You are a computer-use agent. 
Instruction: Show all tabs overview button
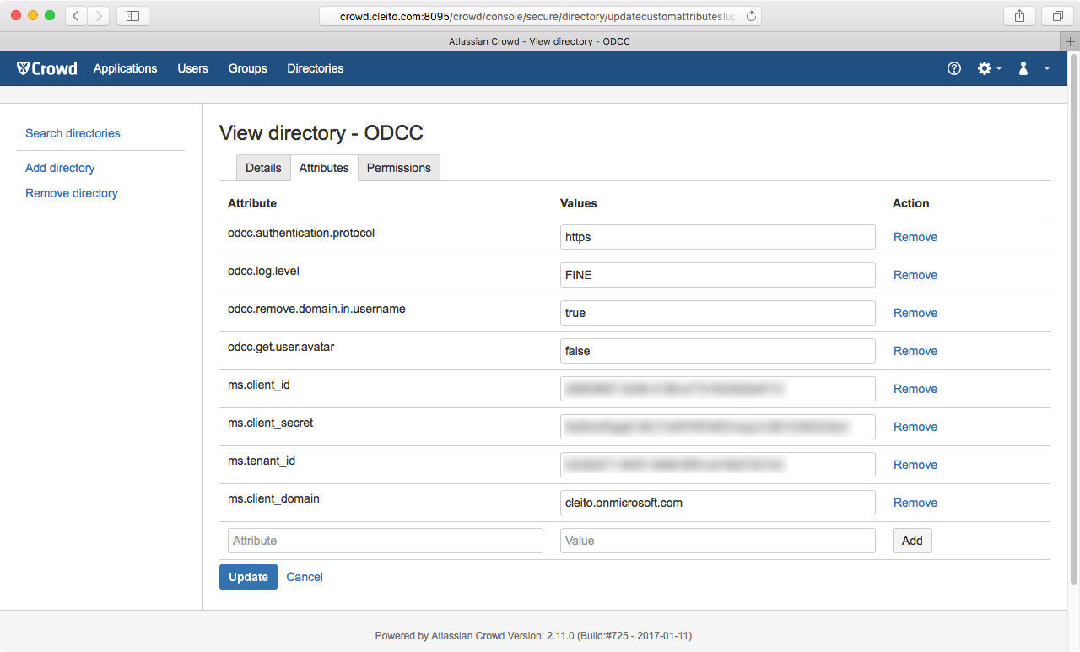pyautogui.click(x=1057, y=15)
